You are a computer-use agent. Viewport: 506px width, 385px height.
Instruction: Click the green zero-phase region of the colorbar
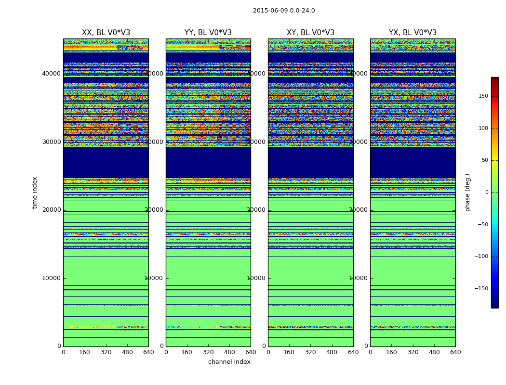click(494, 192)
